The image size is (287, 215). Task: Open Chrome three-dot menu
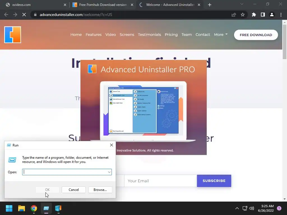[281, 15]
